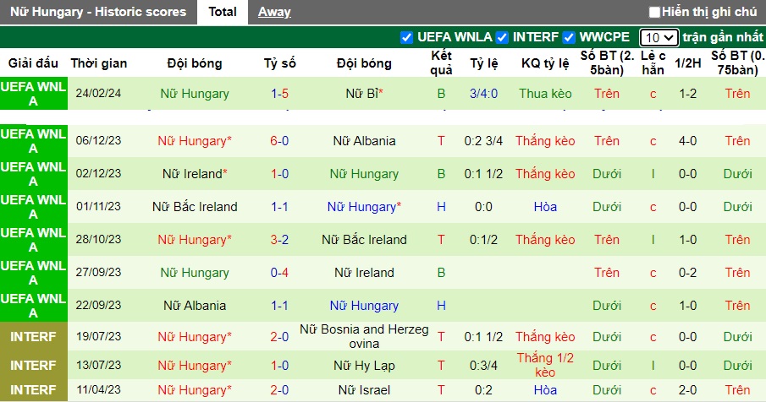This screenshot has width=766, height=402.
Task: Click the 6-0 score link
Action: (280, 141)
